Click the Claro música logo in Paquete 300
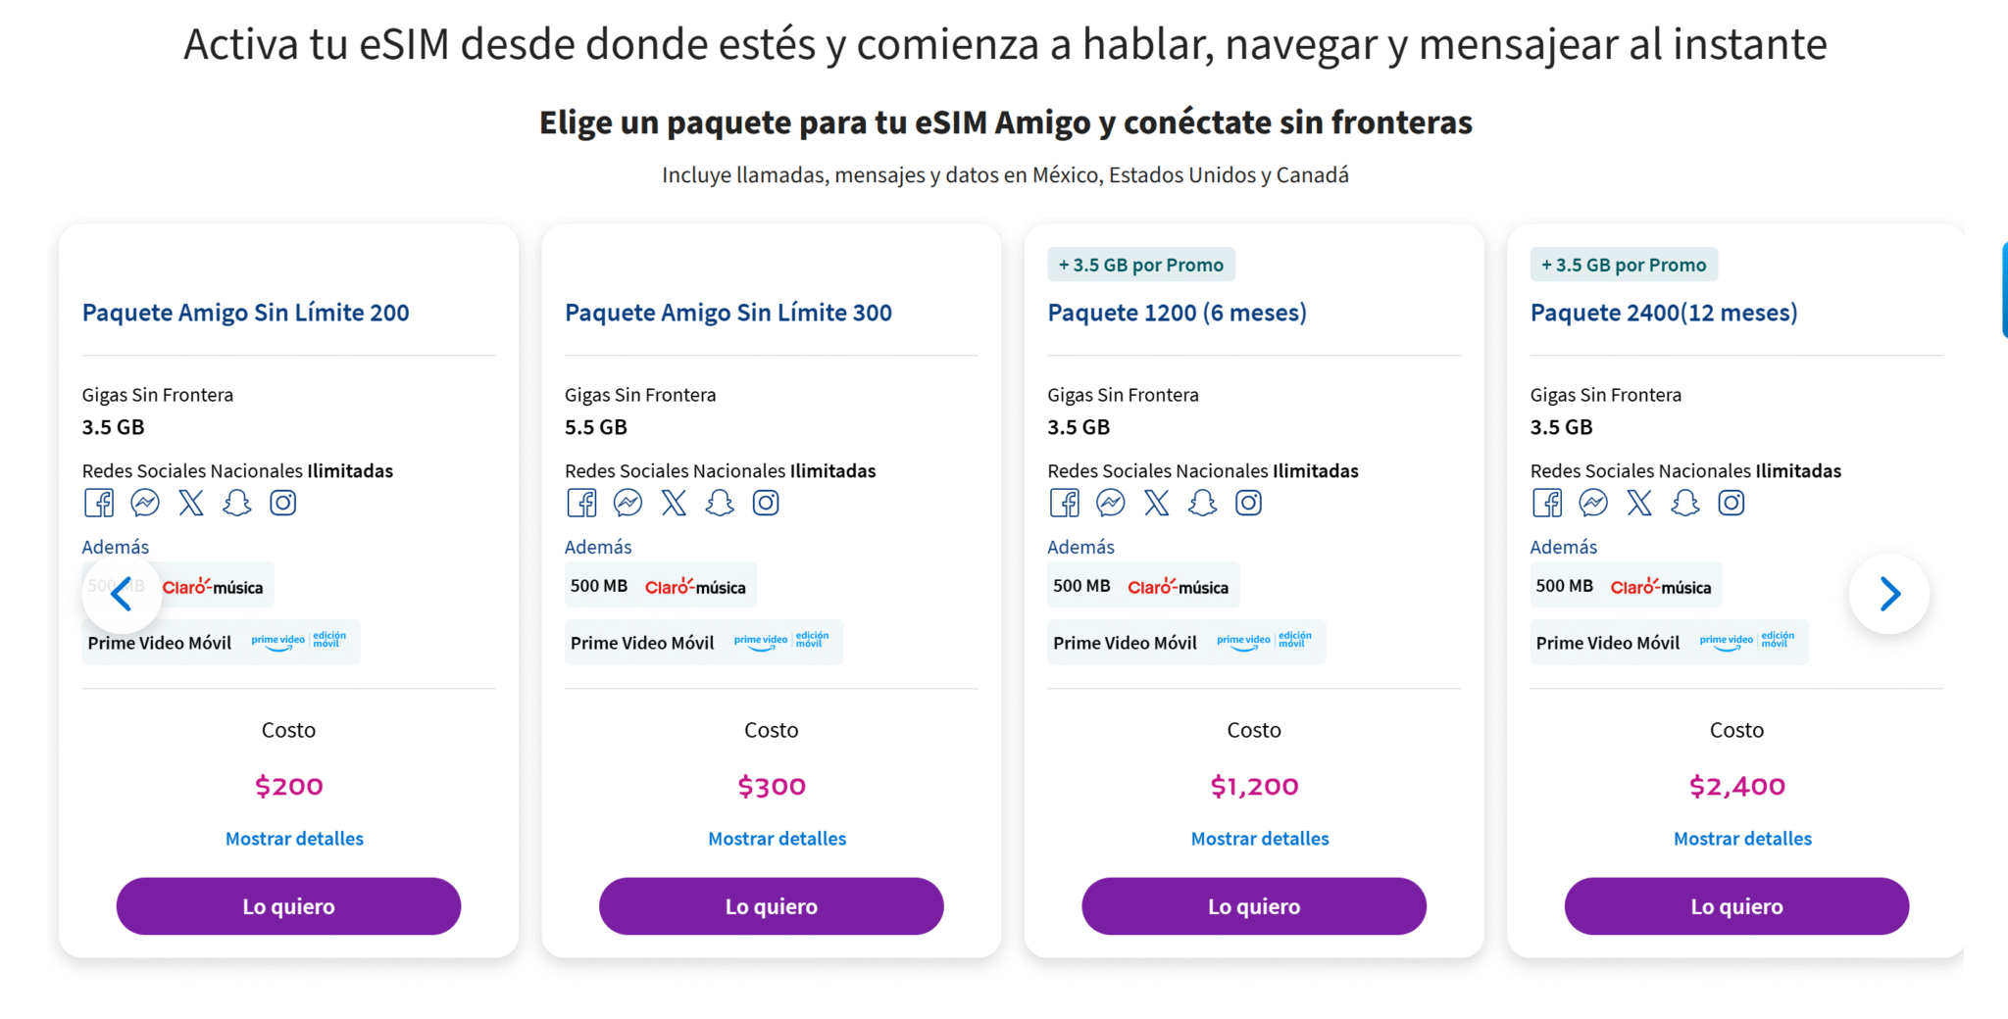 tap(696, 585)
